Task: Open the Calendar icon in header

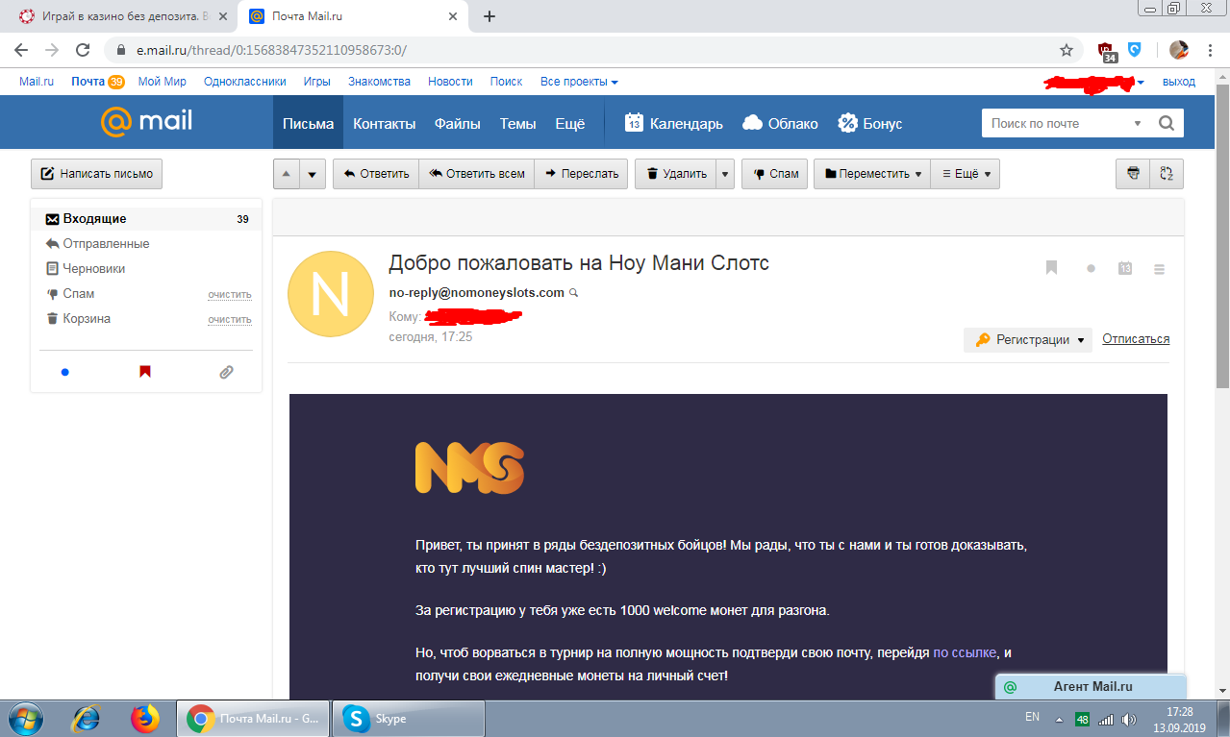Action: click(x=634, y=123)
